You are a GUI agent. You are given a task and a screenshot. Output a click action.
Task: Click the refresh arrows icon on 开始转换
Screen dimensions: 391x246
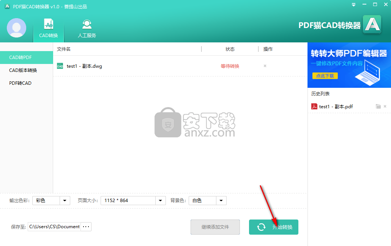(261, 227)
